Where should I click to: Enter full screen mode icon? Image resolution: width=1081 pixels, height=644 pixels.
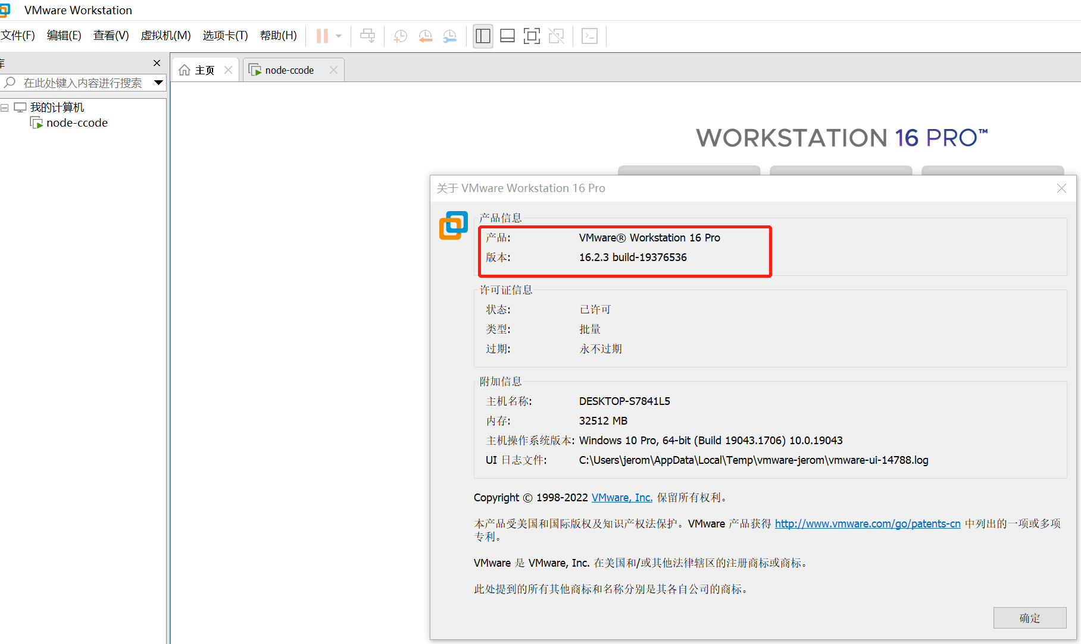[532, 36]
